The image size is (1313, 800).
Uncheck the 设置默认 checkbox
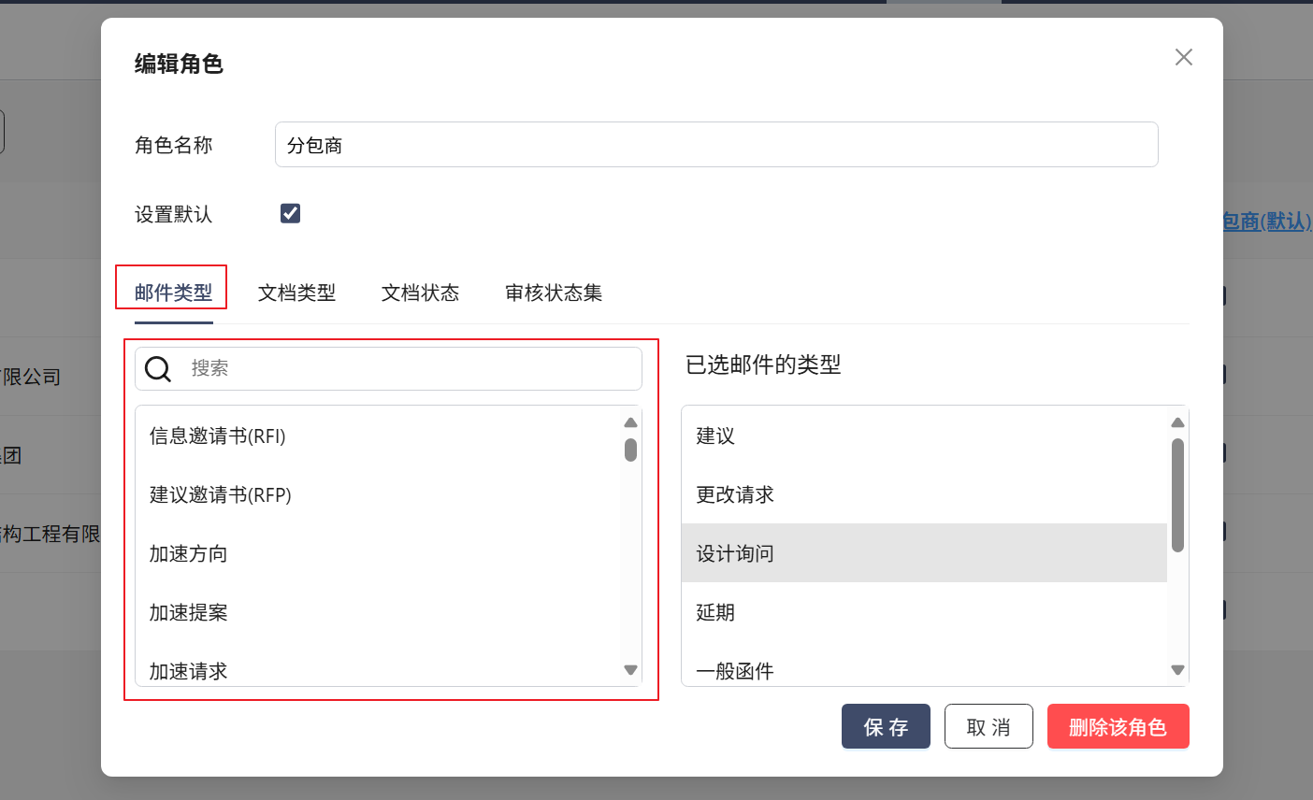290,213
